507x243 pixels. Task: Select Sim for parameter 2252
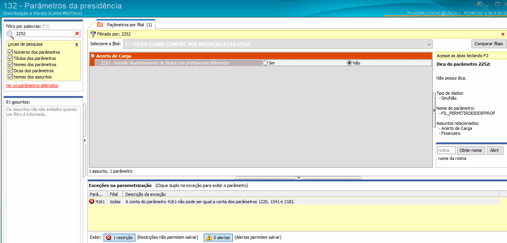click(265, 63)
